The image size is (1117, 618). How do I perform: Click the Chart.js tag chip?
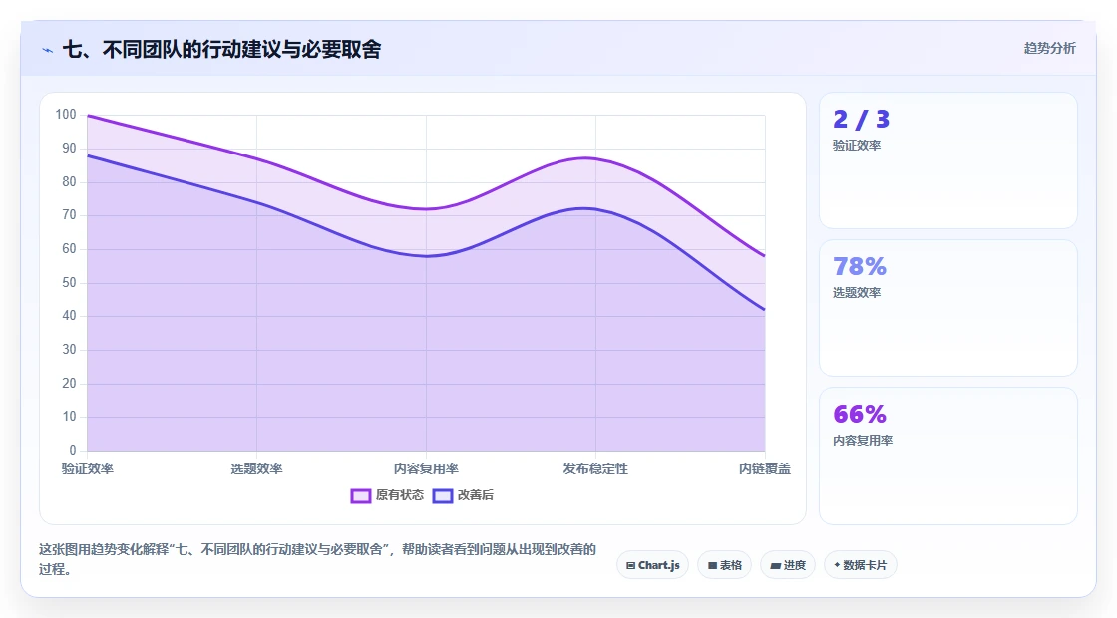652,565
